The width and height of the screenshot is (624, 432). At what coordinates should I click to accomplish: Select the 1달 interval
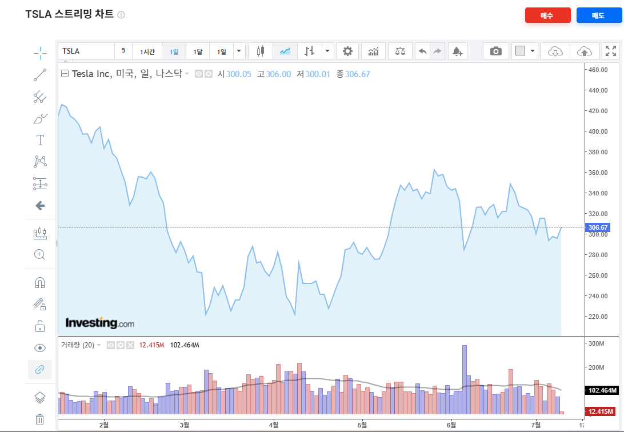point(198,51)
